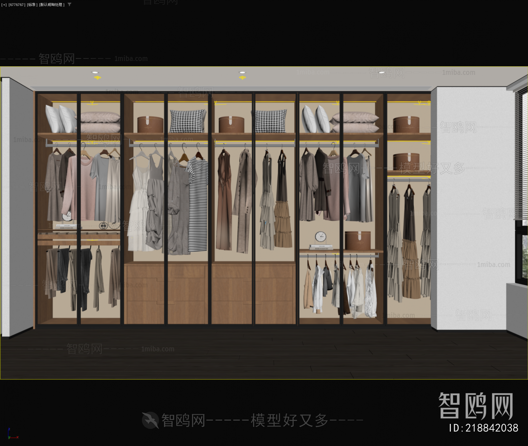Select the right ceiling light gizmo icon
This screenshot has width=528, height=446.
click(243, 77)
